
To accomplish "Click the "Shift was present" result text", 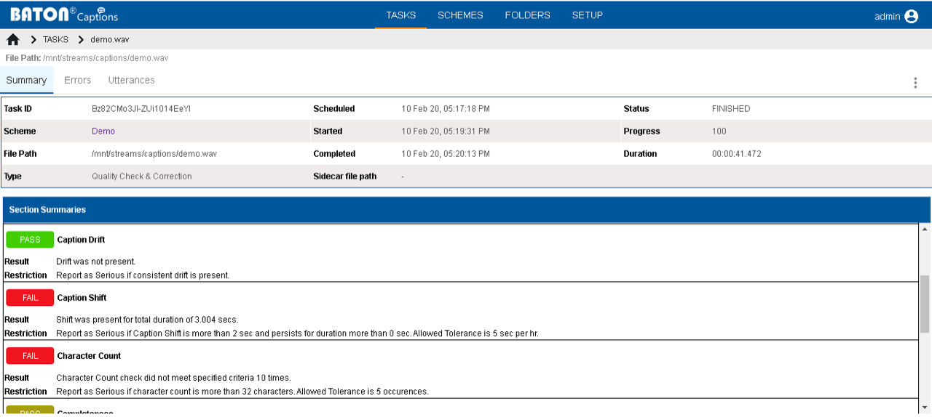I will [147, 320].
